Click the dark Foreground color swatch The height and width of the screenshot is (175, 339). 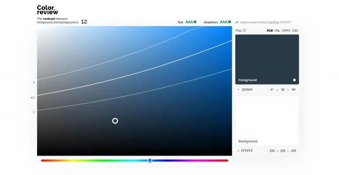coord(267,60)
